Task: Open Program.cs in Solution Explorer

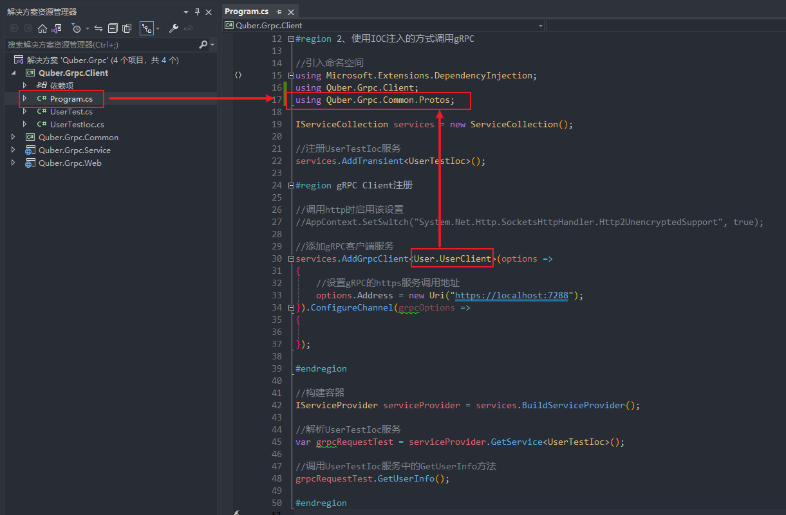Action: coord(71,98)
